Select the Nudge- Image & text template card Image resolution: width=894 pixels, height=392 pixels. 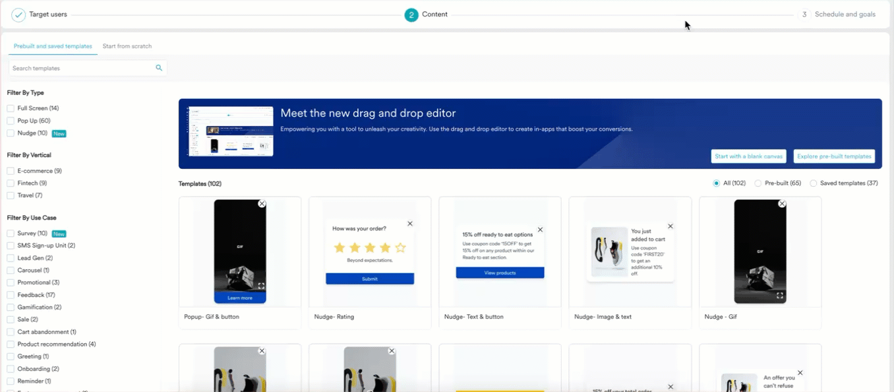point(630,263)
